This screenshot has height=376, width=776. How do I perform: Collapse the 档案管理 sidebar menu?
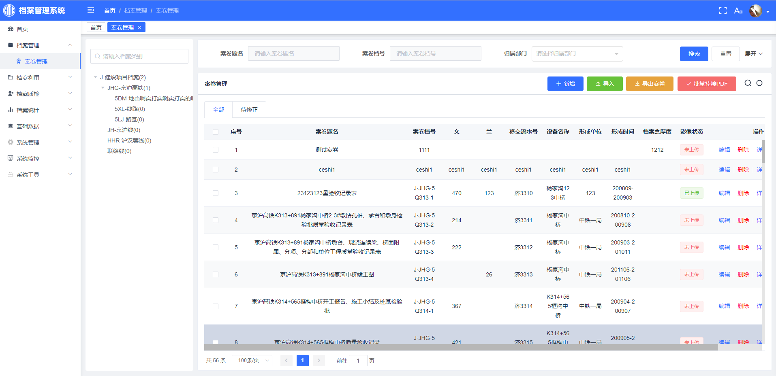(x=70, y=45)
